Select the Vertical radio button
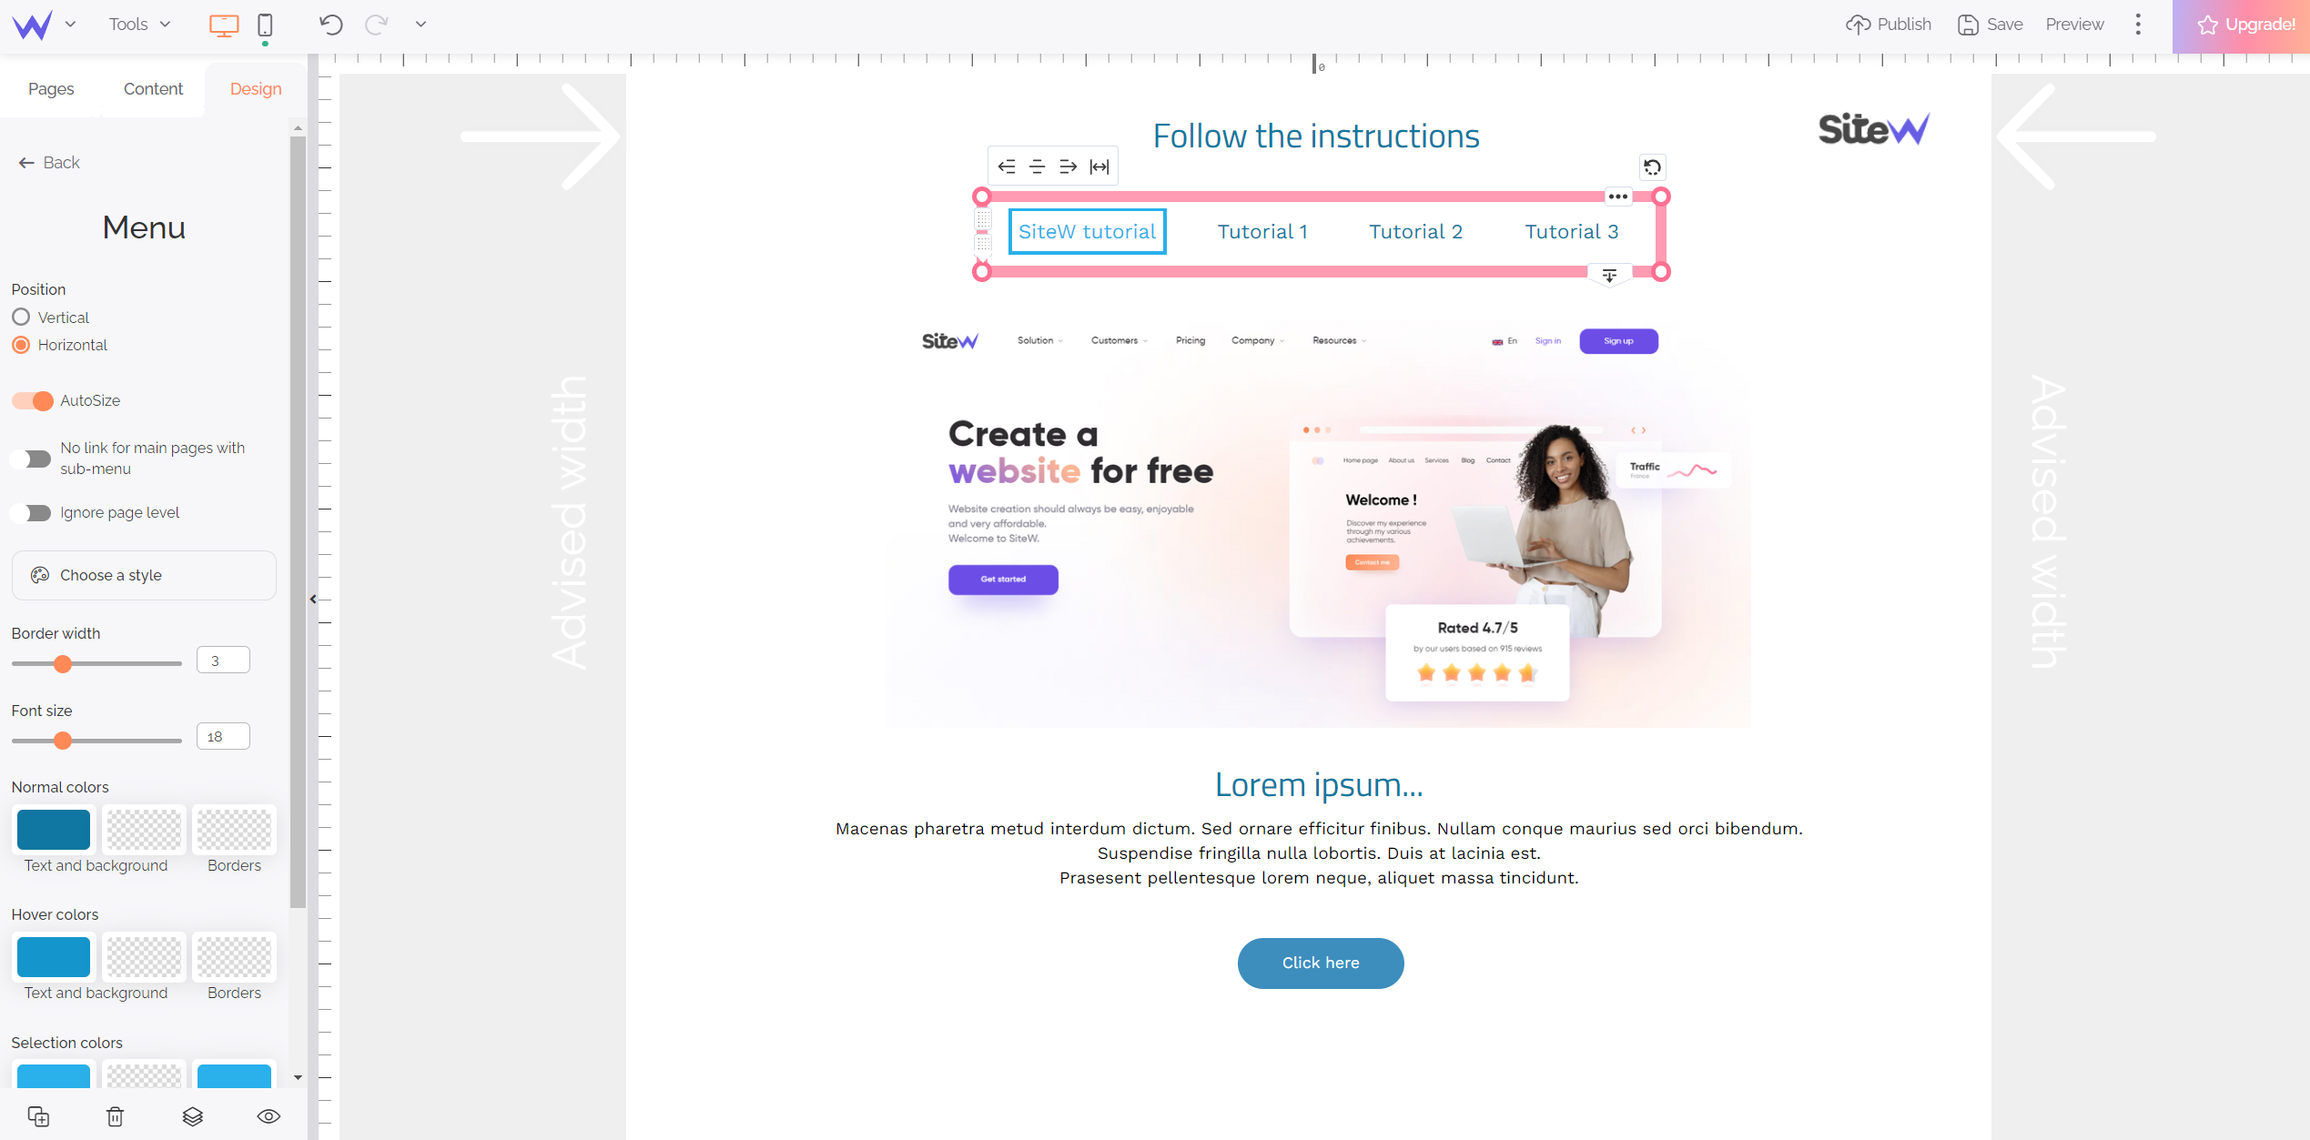 coord(21,317)
